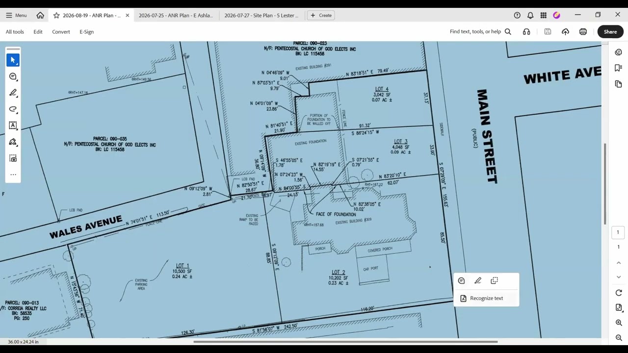
Task: Click the Zoom in magnifier
Action: (x=618, y=323)
